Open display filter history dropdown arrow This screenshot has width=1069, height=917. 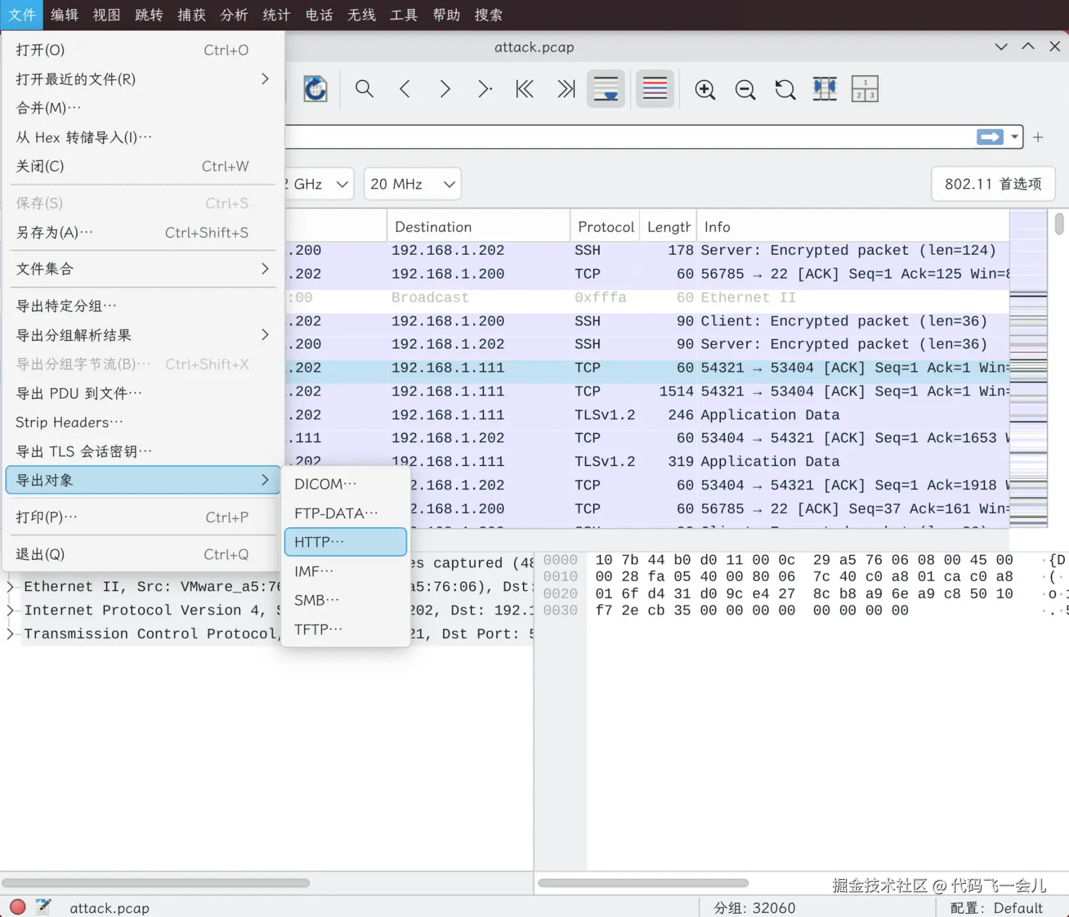(1014, 137)
